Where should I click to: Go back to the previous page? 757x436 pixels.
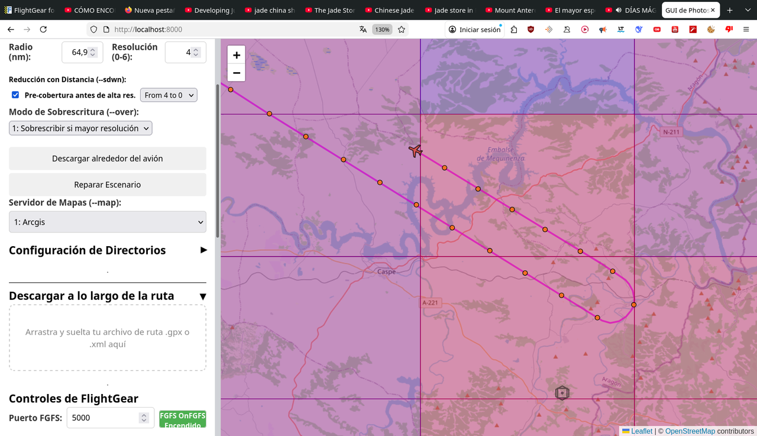(x=11, y=30)
